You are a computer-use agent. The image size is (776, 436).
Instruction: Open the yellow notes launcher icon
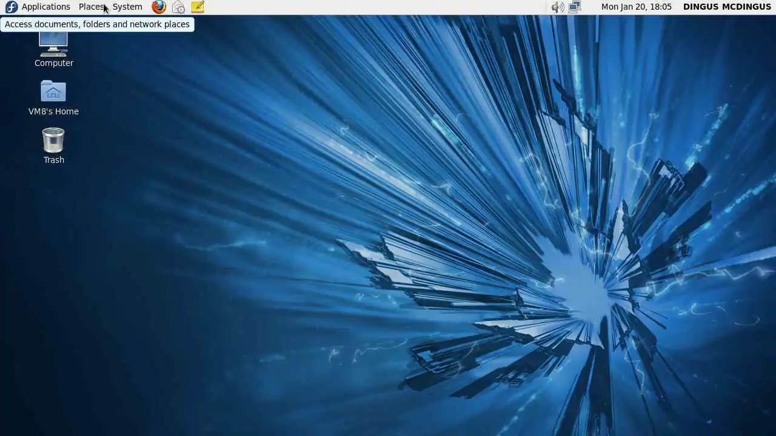(x=198, y=7)
